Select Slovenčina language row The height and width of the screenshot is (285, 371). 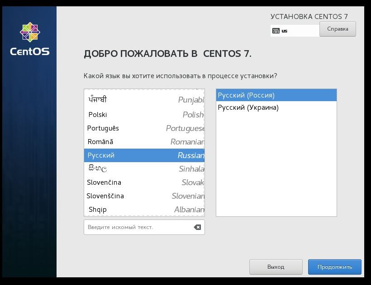(144, 182)
